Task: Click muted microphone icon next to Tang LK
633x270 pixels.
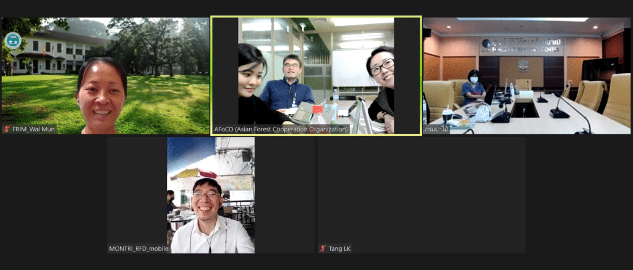Action: click(323, 248)
